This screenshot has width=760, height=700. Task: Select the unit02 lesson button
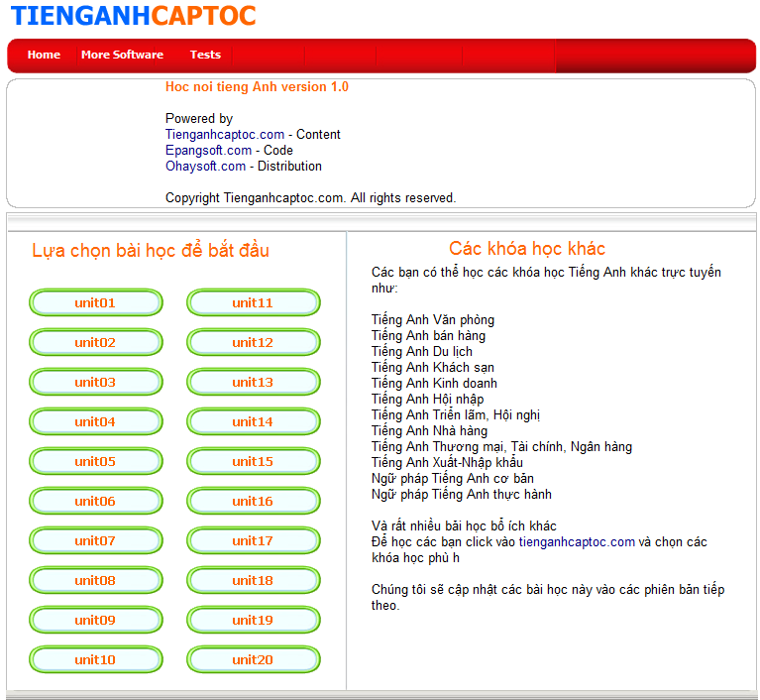95,343
